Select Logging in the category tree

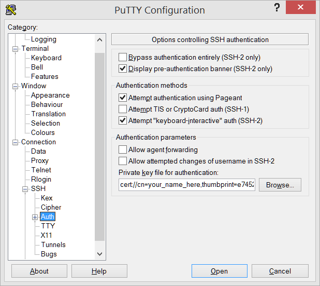pos(43,39)
